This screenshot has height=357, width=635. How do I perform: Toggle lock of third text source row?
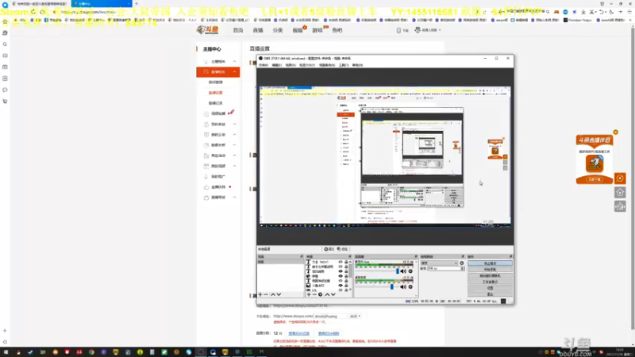click(x=346, y=271)
